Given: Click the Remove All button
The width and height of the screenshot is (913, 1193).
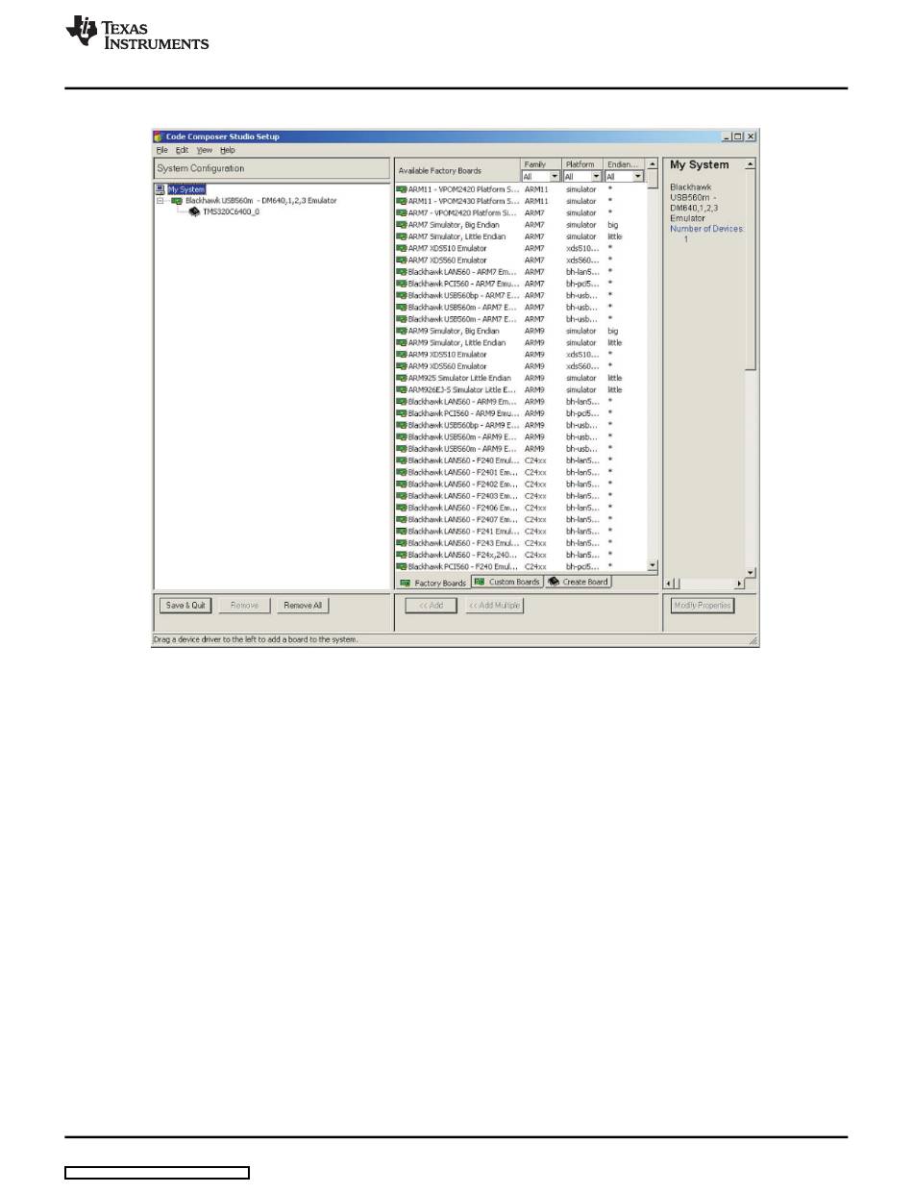Looking at the screenshot, I should (303, 606).
